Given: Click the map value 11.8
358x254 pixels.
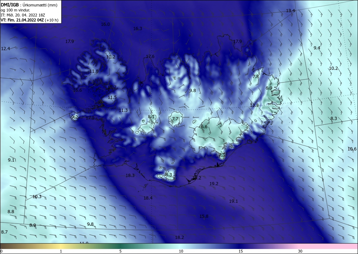Looking at the screenshot, I should 93,71.
